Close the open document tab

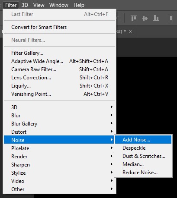click(x=131, y=31)
